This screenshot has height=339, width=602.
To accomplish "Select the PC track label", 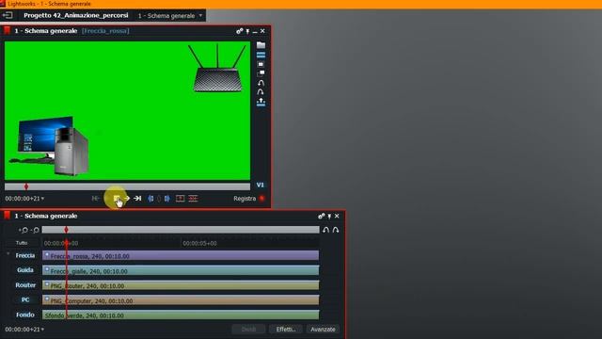I will [25, 299].
